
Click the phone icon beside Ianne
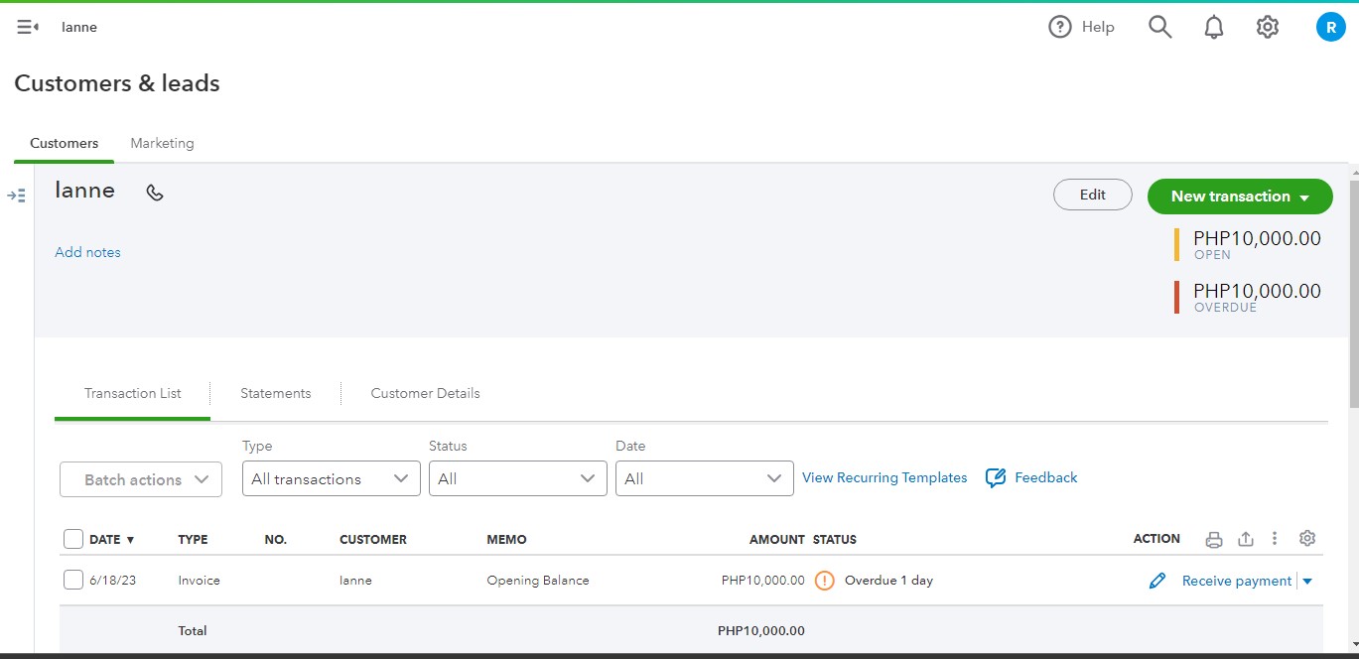coord(155,193)
